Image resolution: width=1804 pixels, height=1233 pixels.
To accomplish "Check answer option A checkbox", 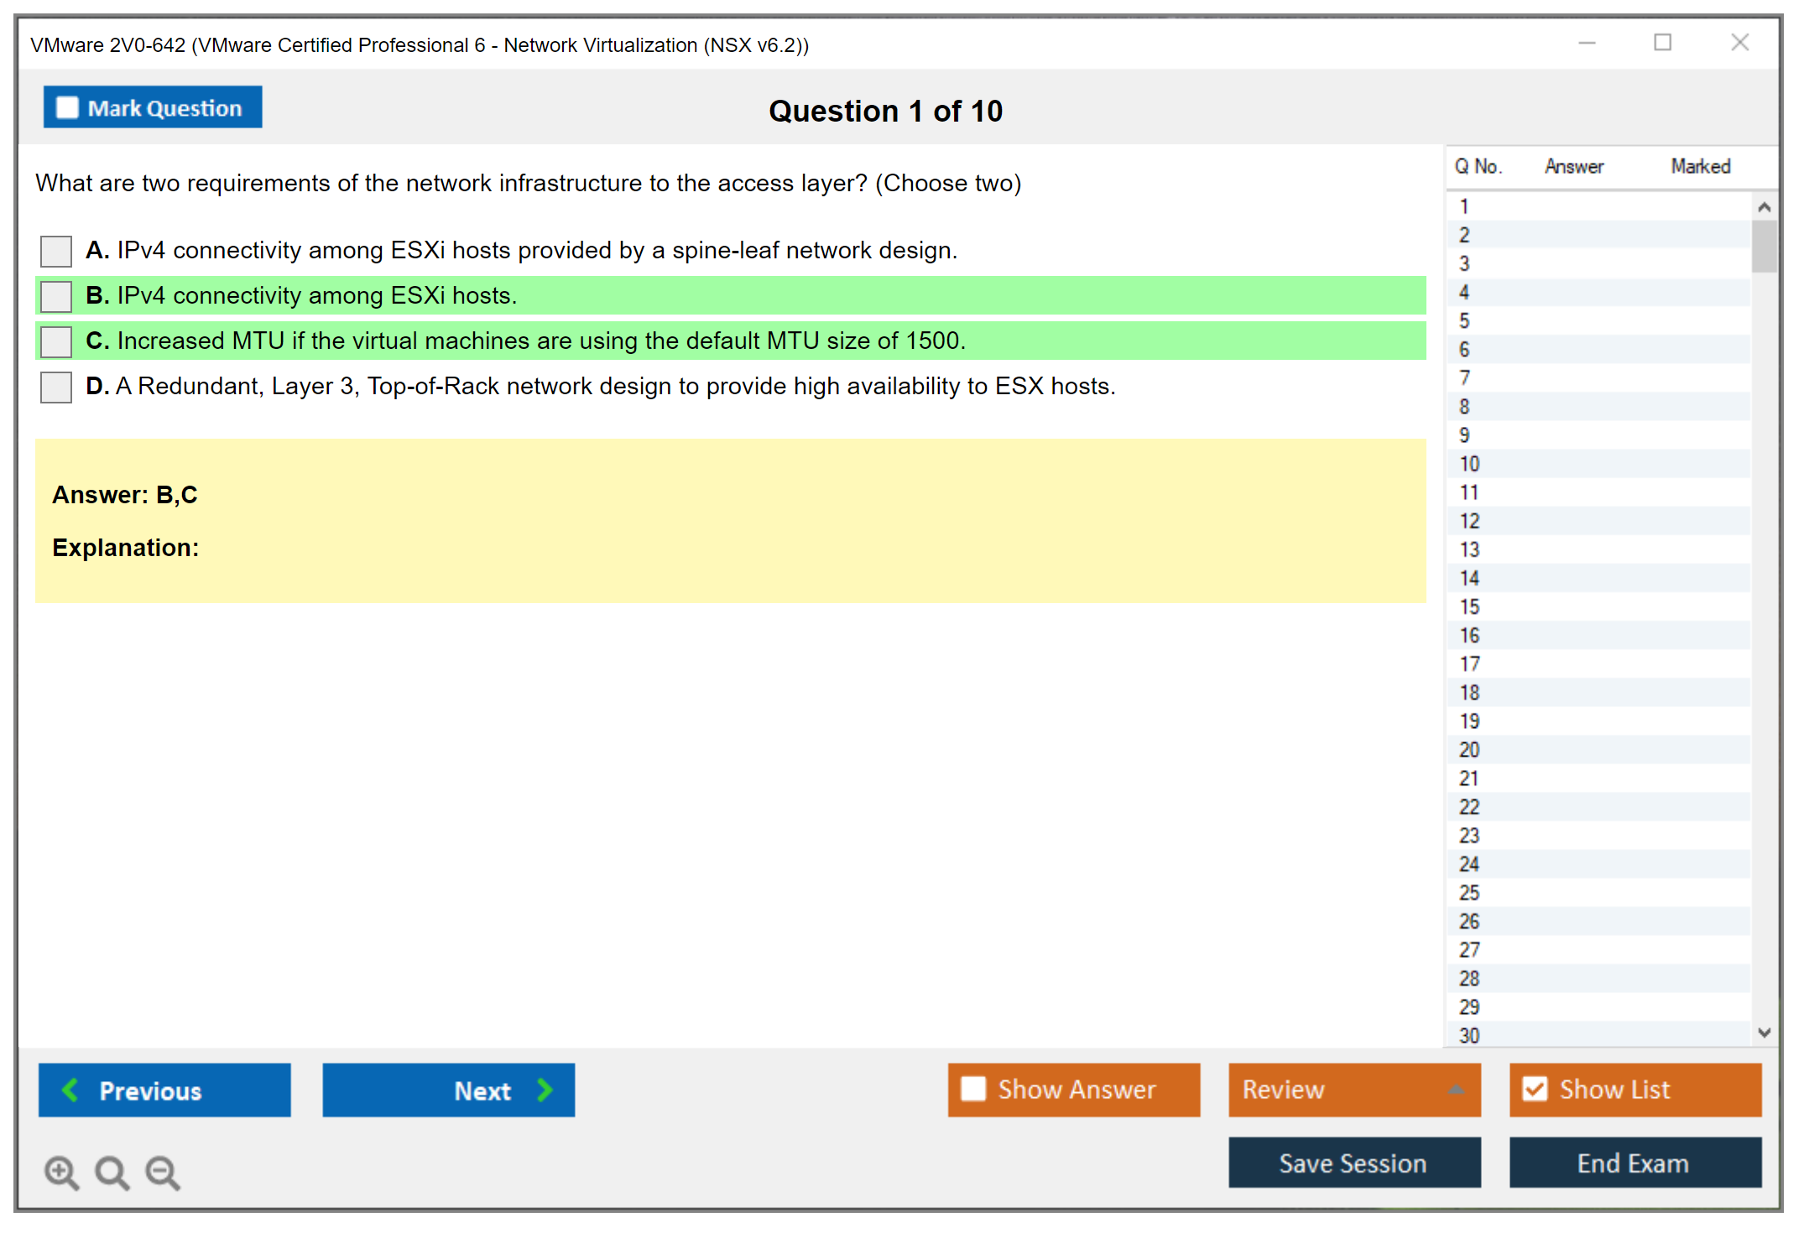I will [x=56, y=251].
